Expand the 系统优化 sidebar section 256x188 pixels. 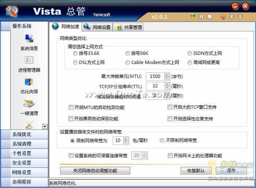[x=25, y=135]
